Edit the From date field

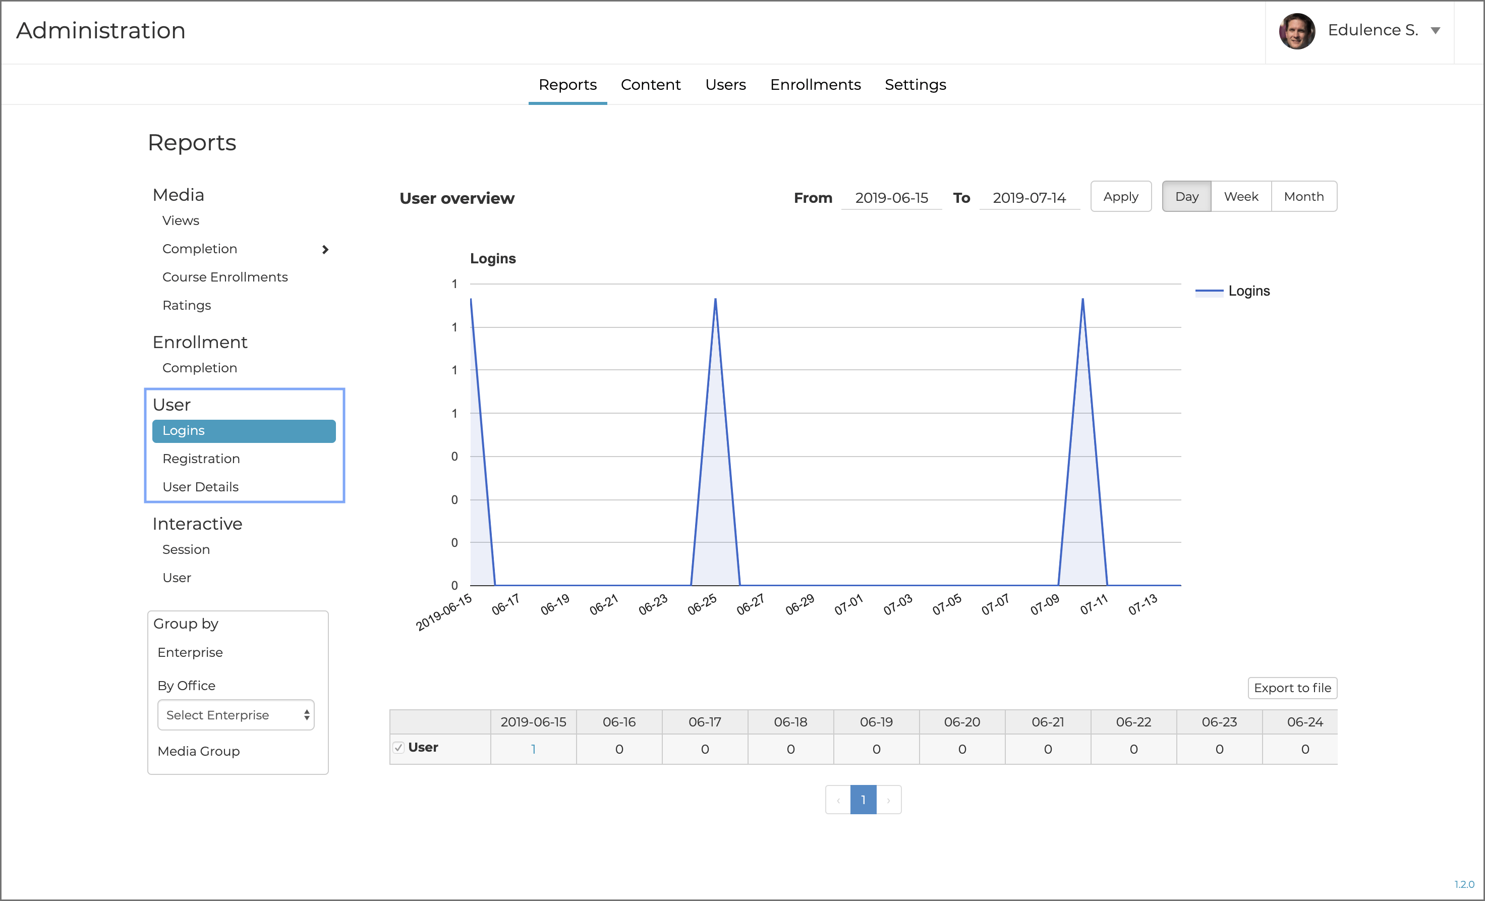891,198
